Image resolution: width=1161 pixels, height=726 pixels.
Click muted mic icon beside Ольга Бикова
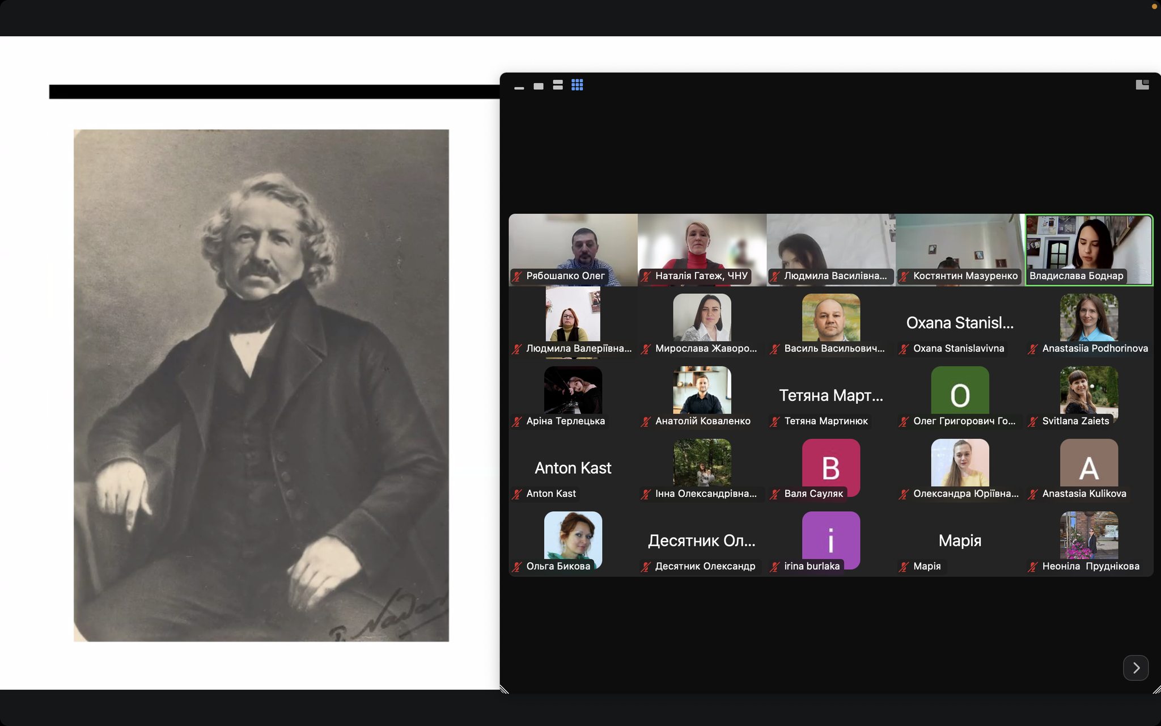pyautogui.click(x=517, y=567)
